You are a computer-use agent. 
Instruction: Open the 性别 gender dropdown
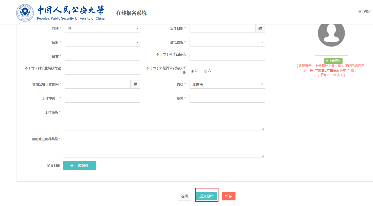(102, 29)
